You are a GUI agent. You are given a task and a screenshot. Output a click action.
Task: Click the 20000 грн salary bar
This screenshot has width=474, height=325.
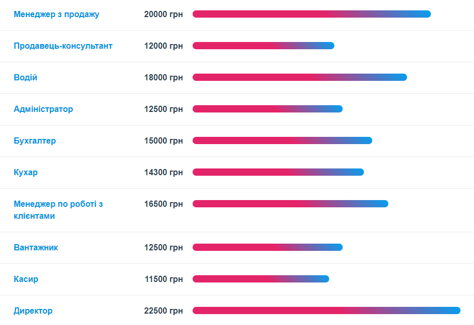coord(312,14)
